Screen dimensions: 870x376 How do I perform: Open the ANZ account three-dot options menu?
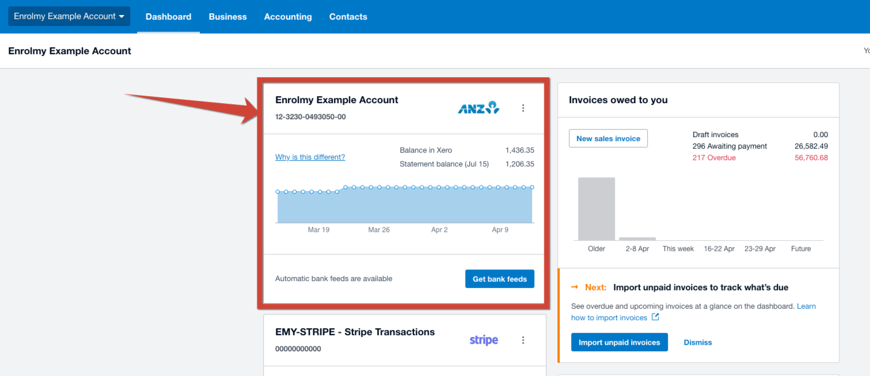[523, 108]
